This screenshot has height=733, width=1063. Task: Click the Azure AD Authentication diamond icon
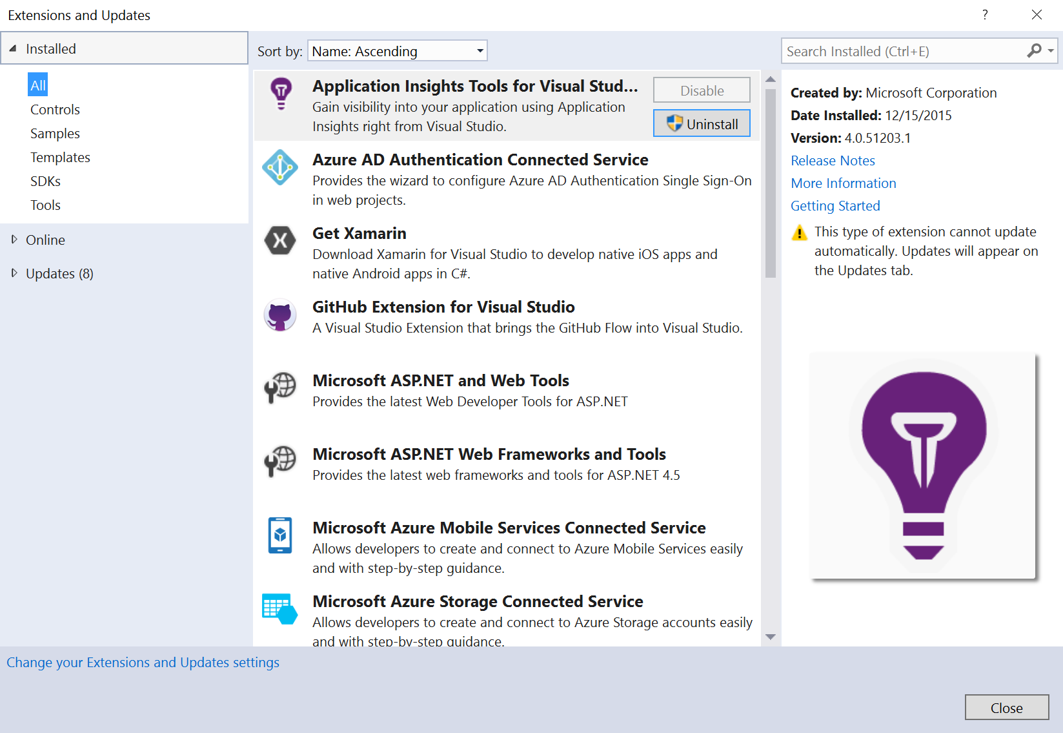pos(280,167)
